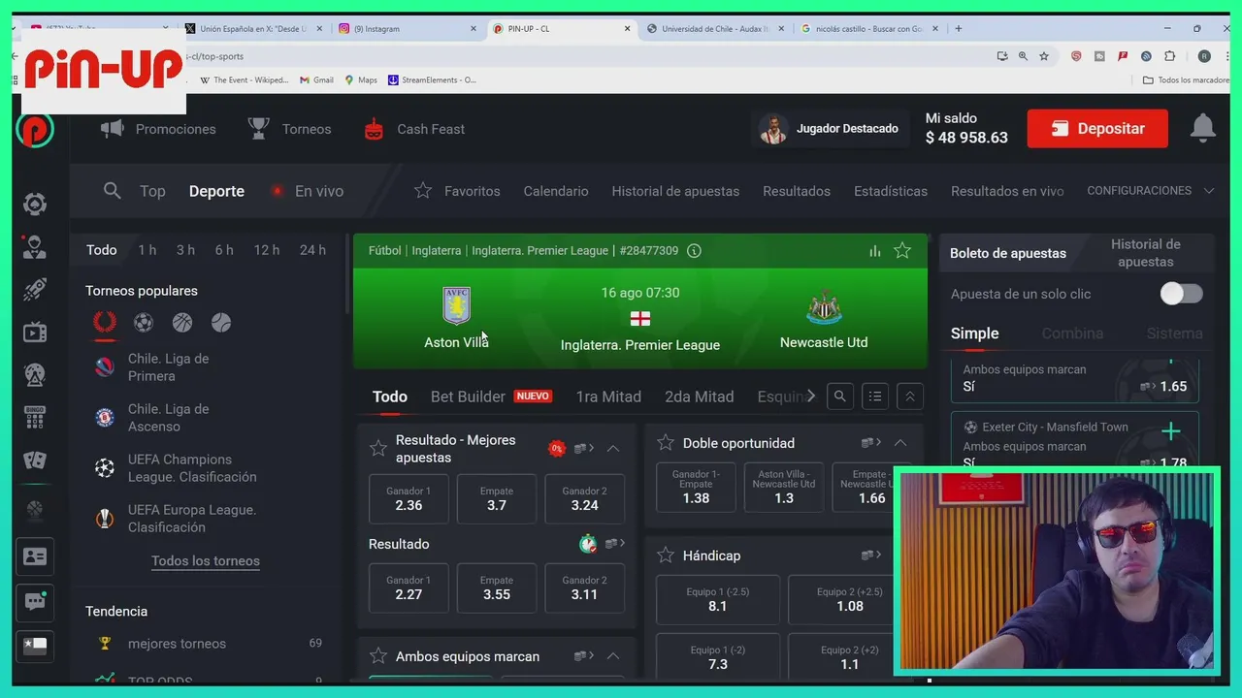Expand the CONFIGURACIONES dropdown
The width and height of the screenshot is (1242, 698).
[x=1151, y=191]
